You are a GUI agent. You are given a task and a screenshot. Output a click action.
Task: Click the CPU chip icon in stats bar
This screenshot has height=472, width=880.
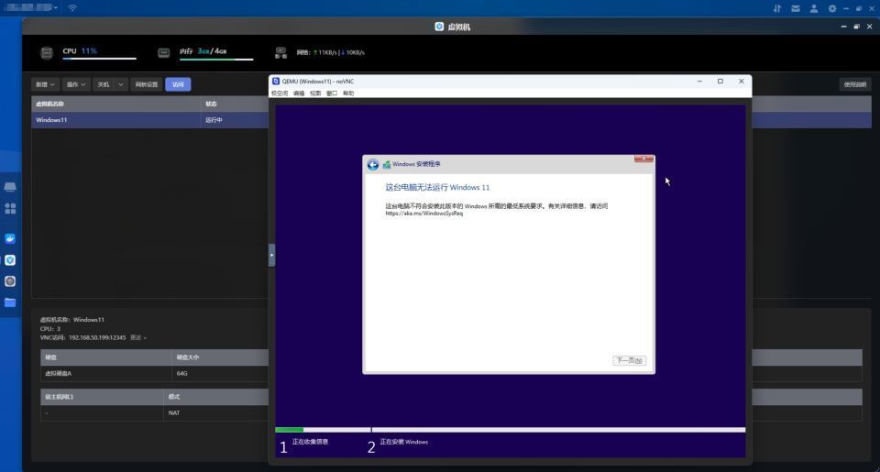pos(47,53)
